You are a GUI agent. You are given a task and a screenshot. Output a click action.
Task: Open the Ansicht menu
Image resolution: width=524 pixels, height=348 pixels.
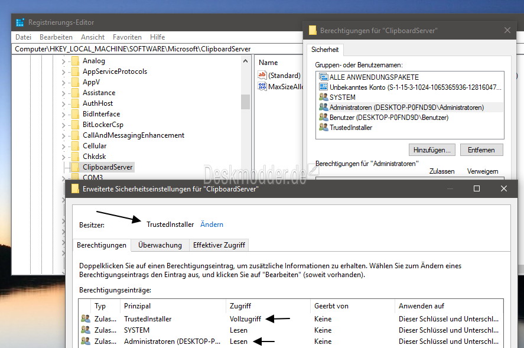pos(93,37)
